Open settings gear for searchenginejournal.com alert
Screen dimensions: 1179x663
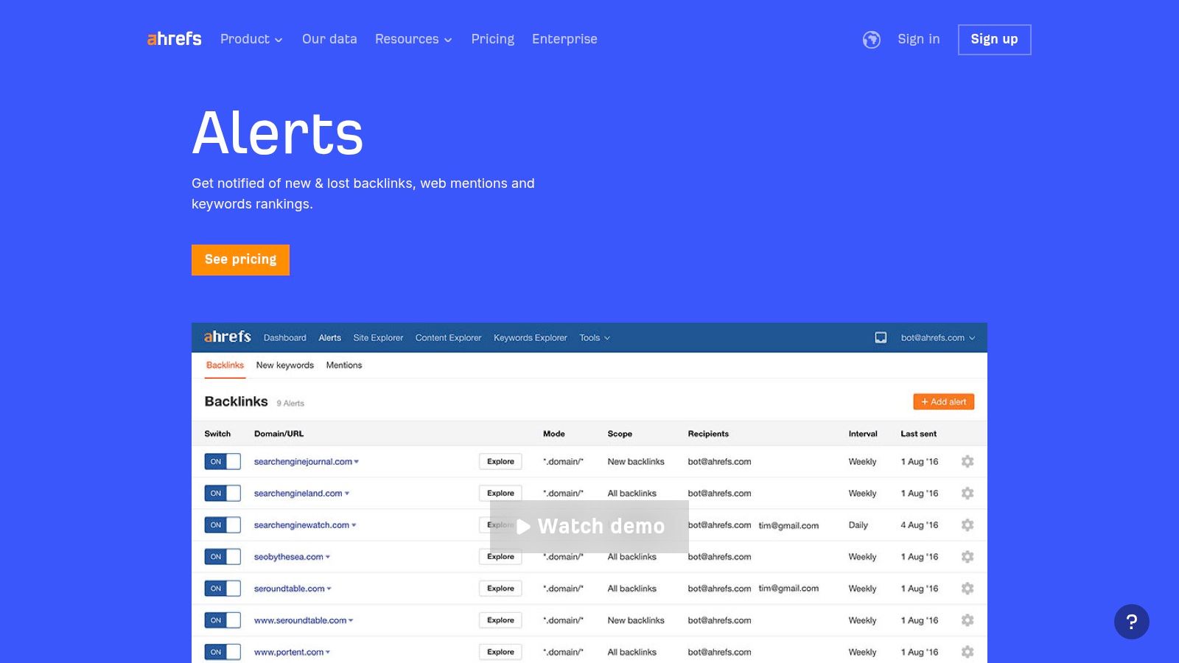[968, 461]
